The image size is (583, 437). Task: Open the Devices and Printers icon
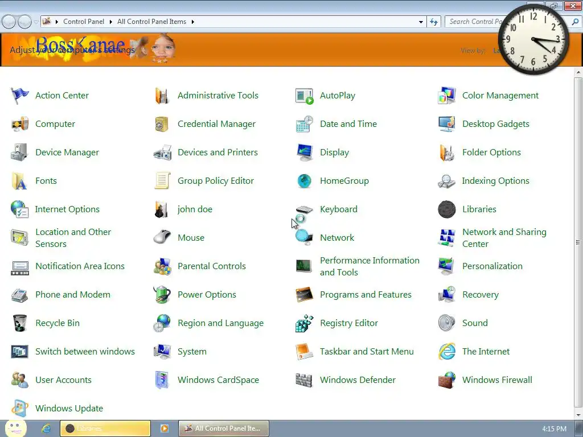coord(162,152)
